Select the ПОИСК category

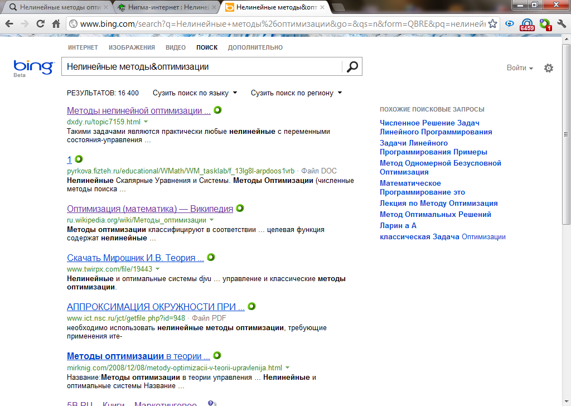click(207, 47)
